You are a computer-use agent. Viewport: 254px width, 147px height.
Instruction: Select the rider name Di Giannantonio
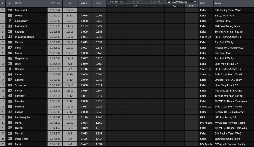(x=24, y=37)
